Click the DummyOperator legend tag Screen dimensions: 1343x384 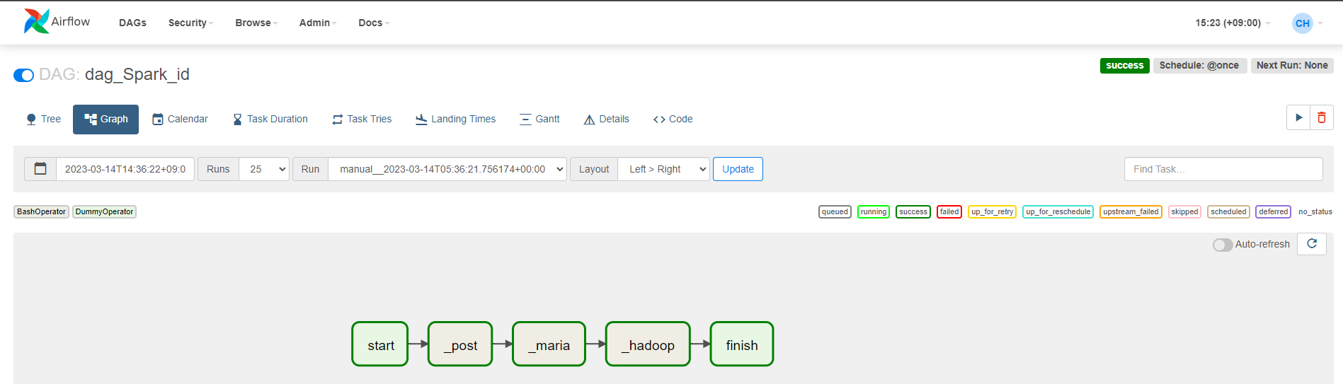click(104, 211)
